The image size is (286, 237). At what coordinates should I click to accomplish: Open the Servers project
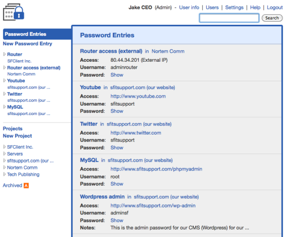coord(15,154)
